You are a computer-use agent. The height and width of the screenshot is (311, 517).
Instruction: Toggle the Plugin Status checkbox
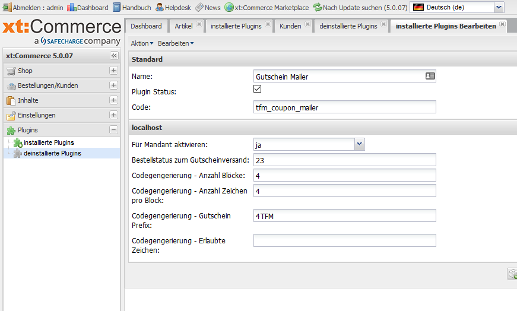point(258,89)
